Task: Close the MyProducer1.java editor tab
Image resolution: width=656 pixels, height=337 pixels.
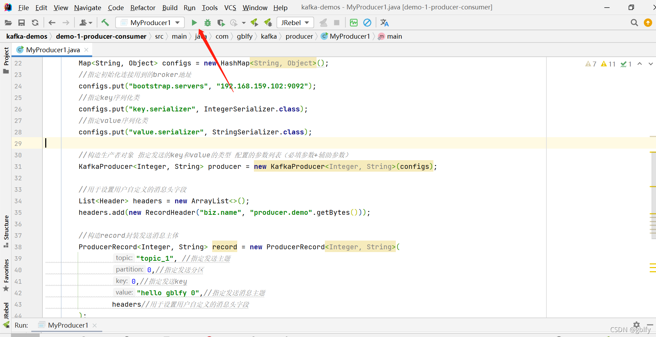Action: pyautogui.click(x=86, y=50)
